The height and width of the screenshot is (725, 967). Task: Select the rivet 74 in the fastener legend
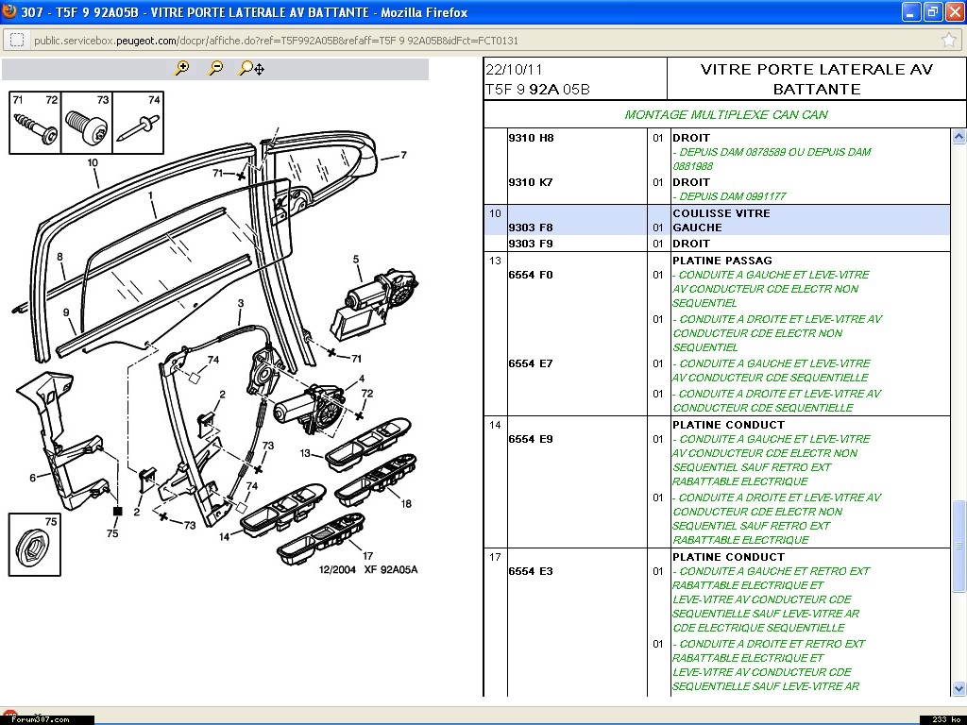pos(138,128)
